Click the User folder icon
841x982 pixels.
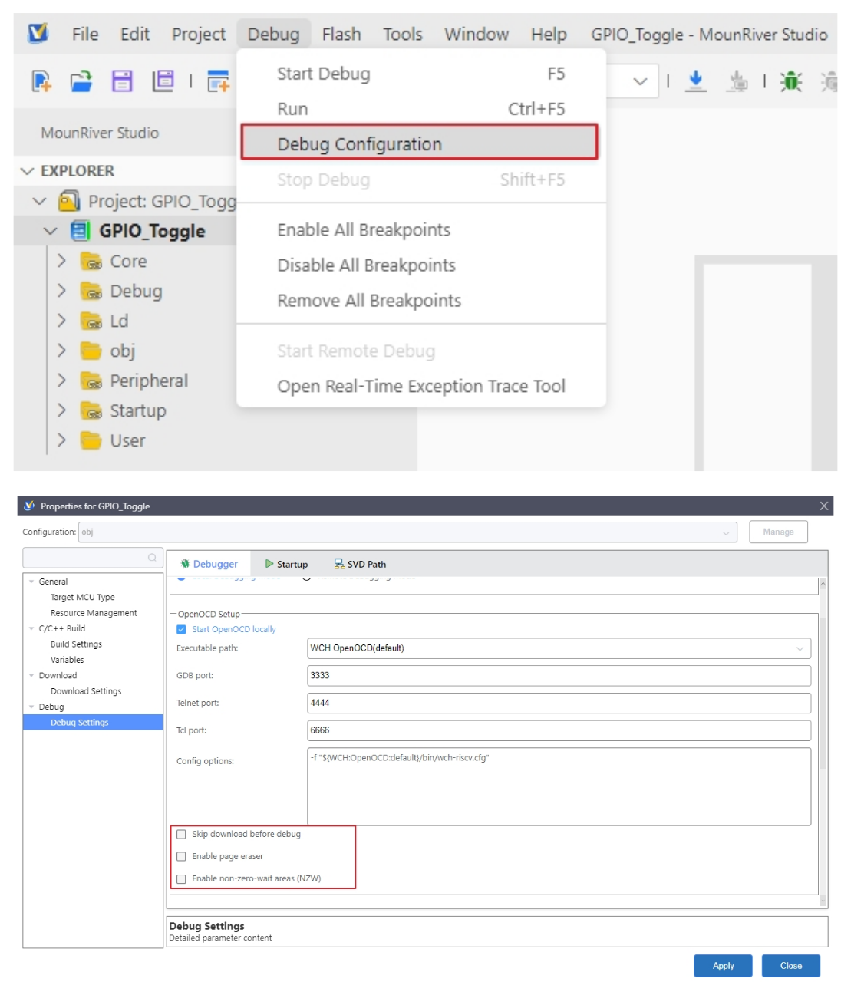pyautogui.click(x=91, y=441)
